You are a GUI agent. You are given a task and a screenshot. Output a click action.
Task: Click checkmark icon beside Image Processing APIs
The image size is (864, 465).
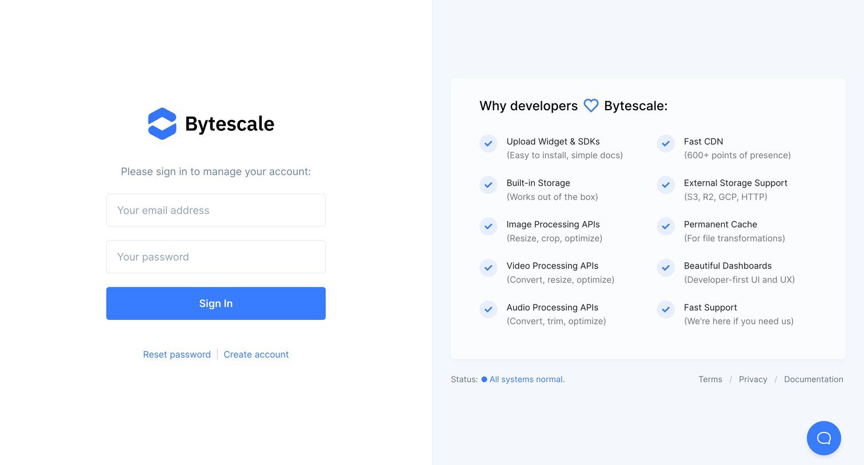click(x=488, y=226)
